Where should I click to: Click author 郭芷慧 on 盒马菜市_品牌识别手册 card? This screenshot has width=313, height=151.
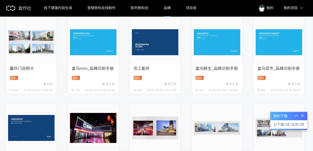click(x=296, y=84)
